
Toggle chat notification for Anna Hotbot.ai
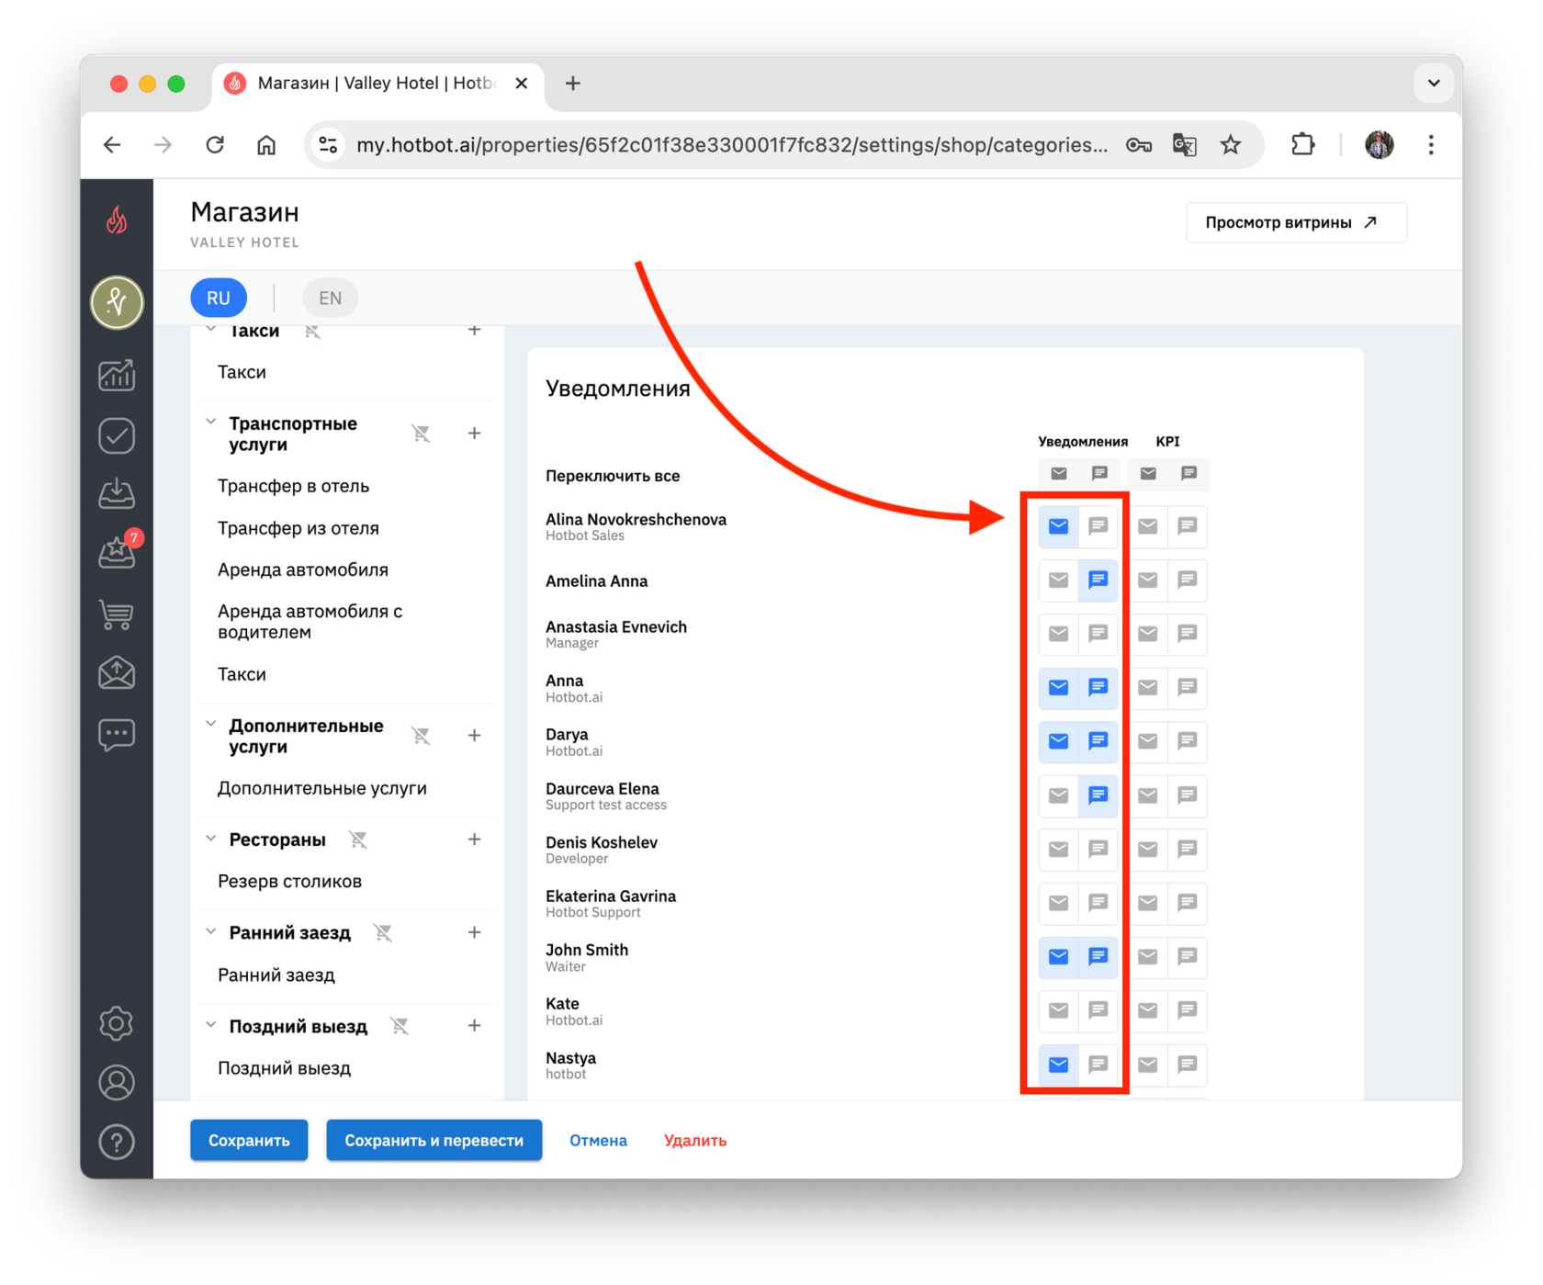click(x=1098, y=688)
